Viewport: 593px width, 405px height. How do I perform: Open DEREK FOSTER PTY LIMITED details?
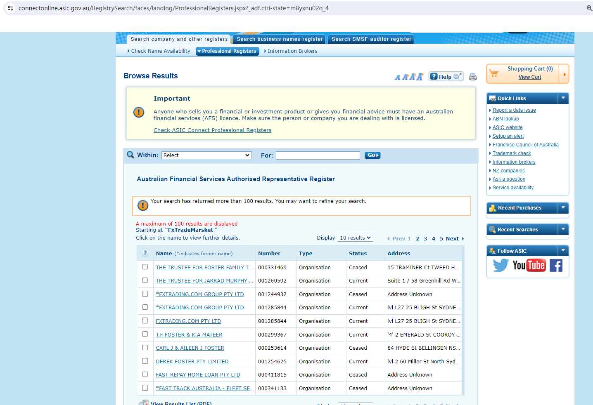coord(192,362)
